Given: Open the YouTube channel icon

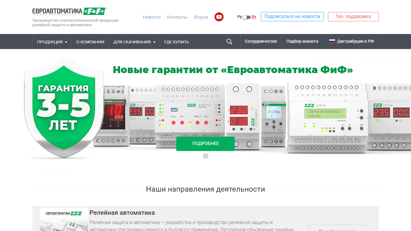Looking at the screenshot, I should pyautogui.click(x=219, y=17).
